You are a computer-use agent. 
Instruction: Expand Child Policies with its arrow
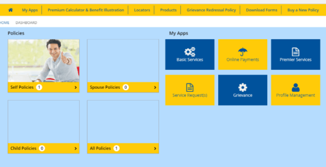[76, 148]
